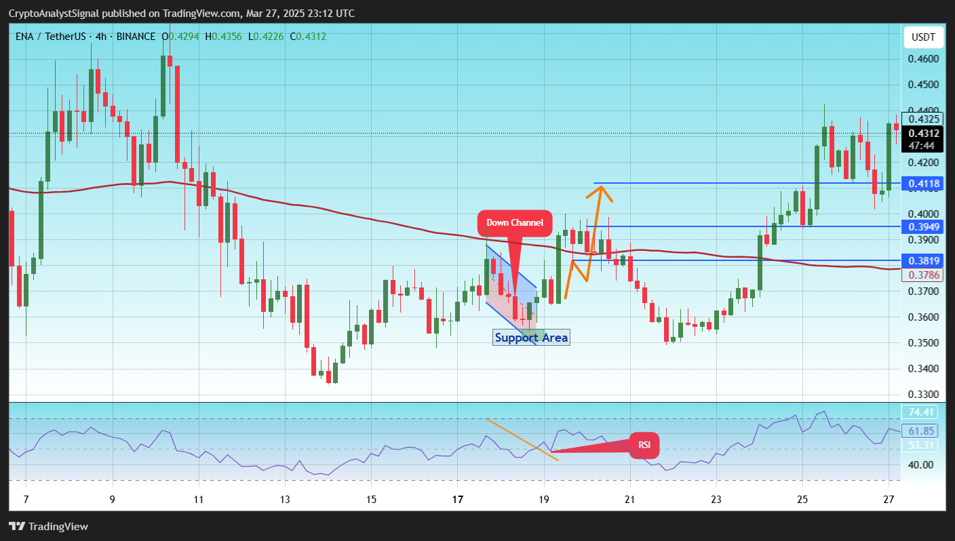Screen dimensions: 955x541
Task: Click the 0.3700 price scale value
Action: 923,292
